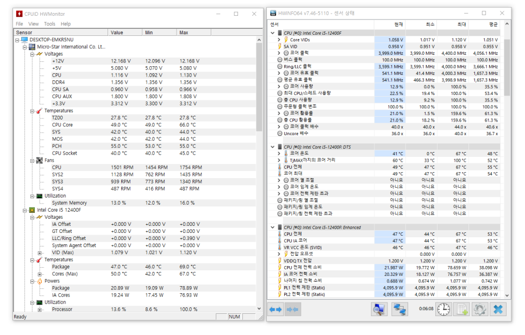This screenshot has width=525, height=335.
Task: Click the lightning icon beside PL1 전력 제한 (Static)
Action: tap(279, 288)
